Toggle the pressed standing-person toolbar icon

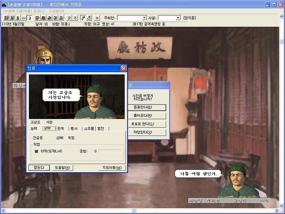30,18
